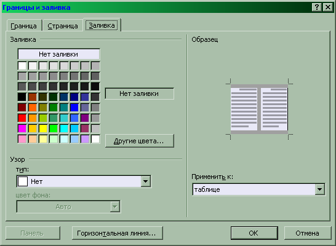
Task: Select the lavender swatch
Action: tap(85, 139)
